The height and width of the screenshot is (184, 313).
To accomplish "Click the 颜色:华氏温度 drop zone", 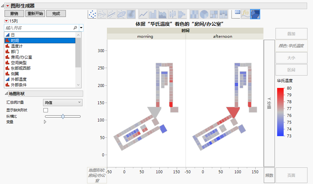I will point(291,46).
